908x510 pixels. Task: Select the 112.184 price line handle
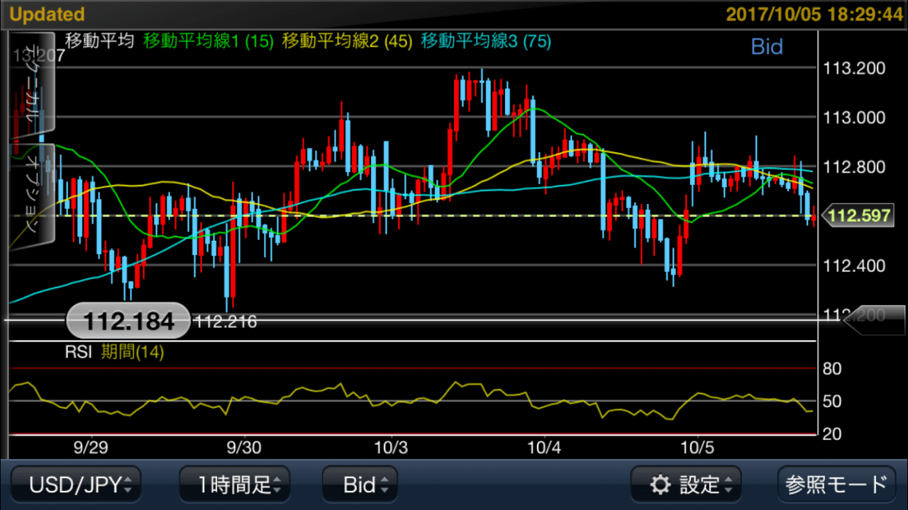pyautogui.click(x=128, y=322)
